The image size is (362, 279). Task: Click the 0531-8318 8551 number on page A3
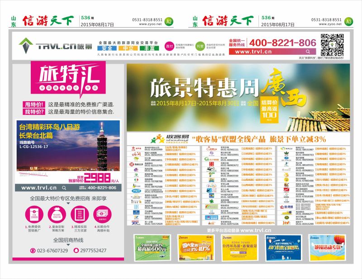point(326,20)
